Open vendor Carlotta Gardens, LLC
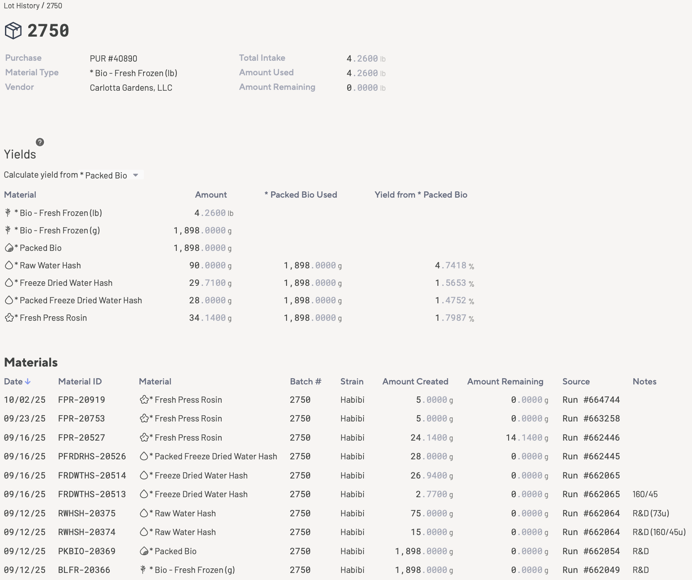Viewport: 692px width, 580px height. click(131, 88)
